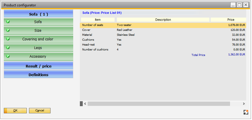Sort by the Description column header
This screenshot has height=120, width=252.
(163, 20)
